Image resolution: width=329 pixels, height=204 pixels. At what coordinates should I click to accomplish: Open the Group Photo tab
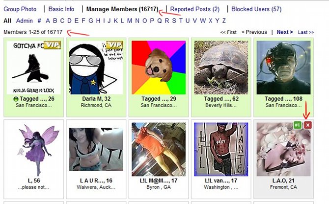[x=20, y=9]
